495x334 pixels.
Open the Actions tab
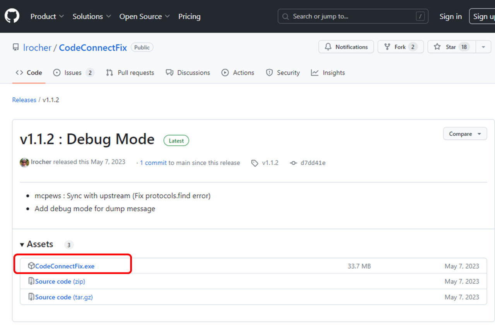click(x=238, y=73)
